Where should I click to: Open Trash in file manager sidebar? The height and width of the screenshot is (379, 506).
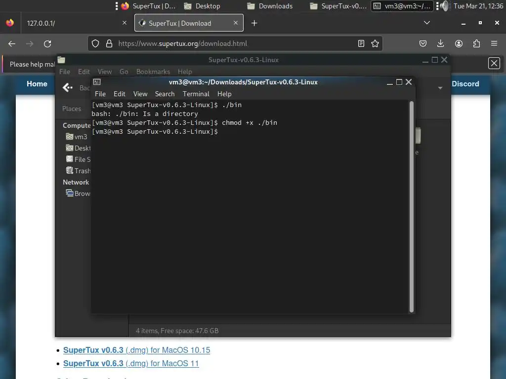(79, 170)
